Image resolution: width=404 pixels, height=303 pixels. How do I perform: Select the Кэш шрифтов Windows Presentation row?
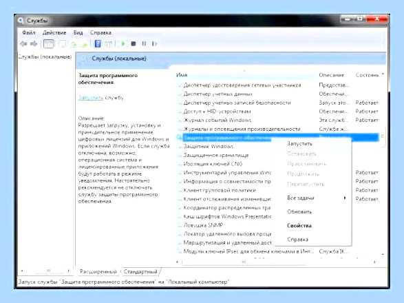(227, 216)
